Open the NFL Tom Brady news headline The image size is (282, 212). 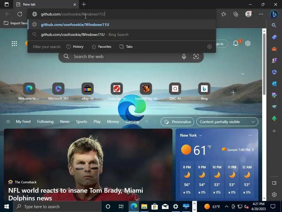pyautogui.click(x=76, y=194)
